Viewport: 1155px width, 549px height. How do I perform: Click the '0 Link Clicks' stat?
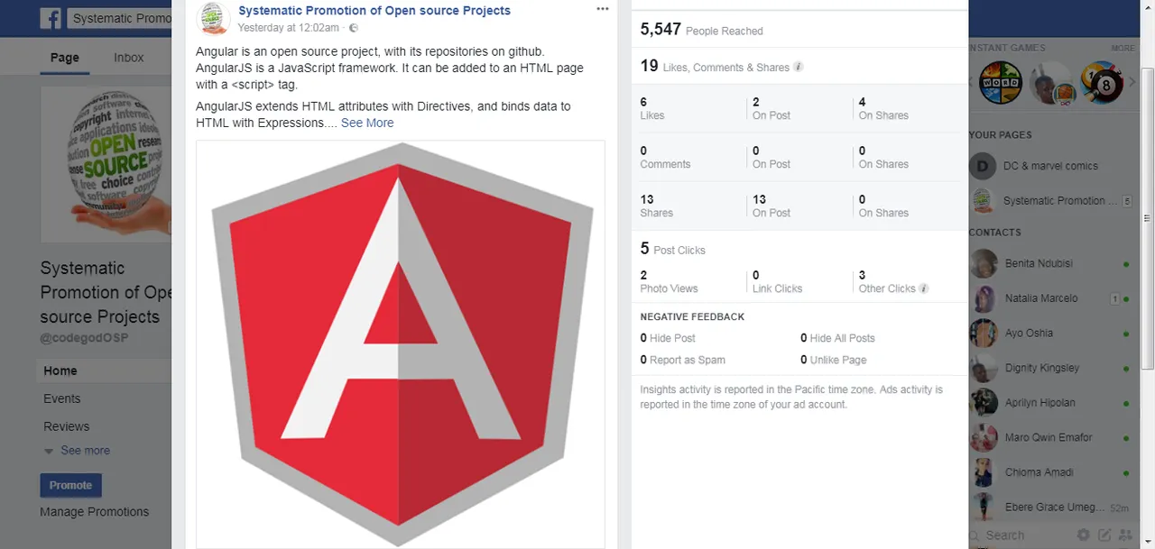pyautogui.click(x=777, y=281)
